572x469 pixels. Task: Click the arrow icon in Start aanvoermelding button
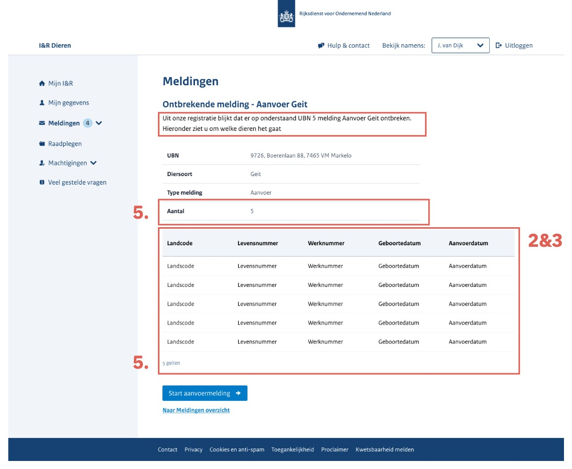(238, 393)
